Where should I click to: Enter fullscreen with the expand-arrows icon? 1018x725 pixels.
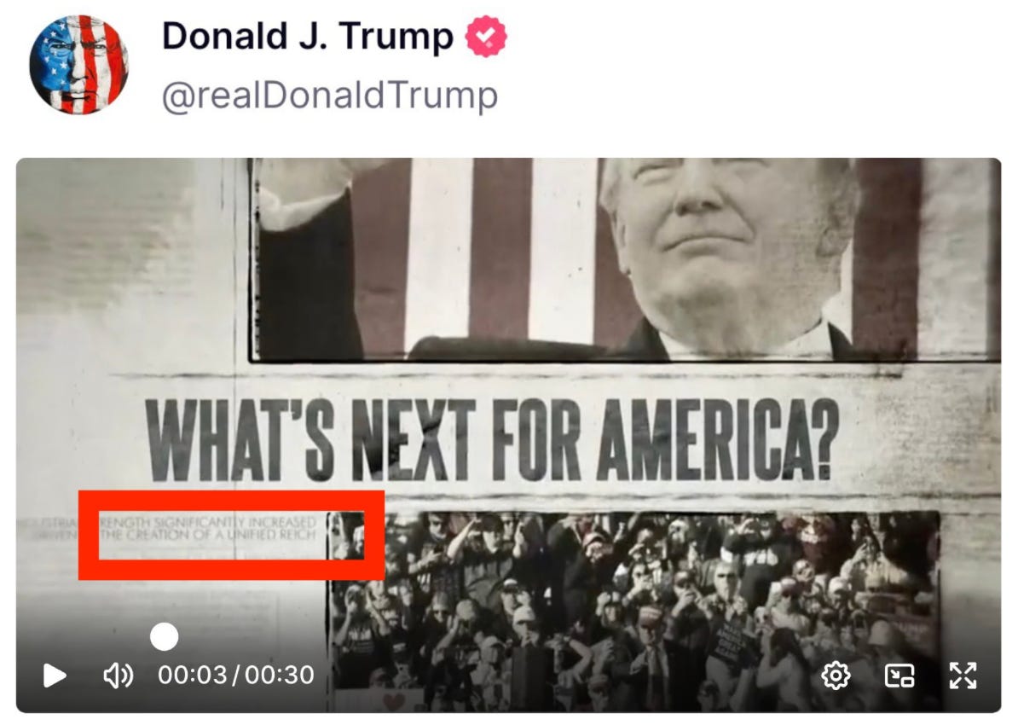(963, 676)
